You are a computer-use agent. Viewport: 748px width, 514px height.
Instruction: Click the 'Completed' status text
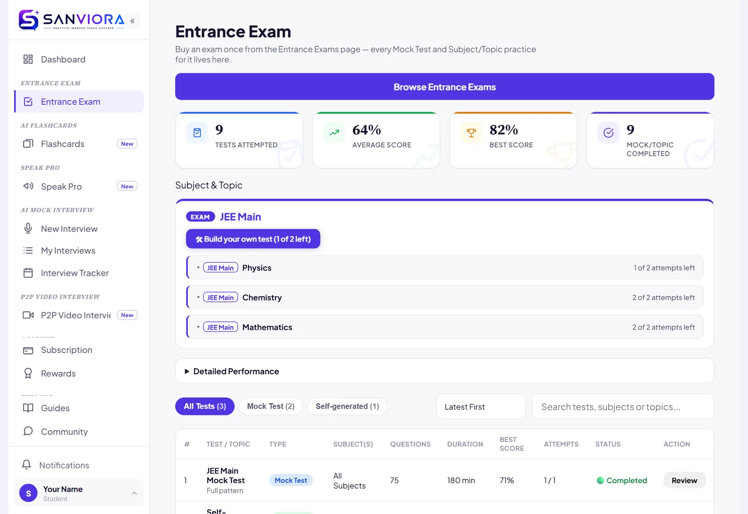pos(626,480)
